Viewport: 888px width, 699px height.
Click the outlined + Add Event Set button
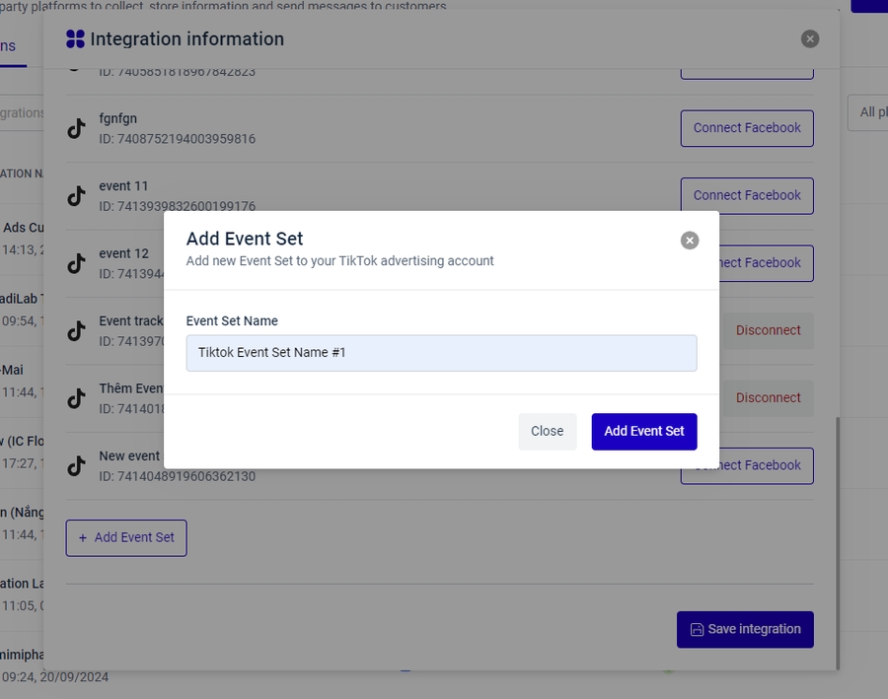tap(126, 537)
